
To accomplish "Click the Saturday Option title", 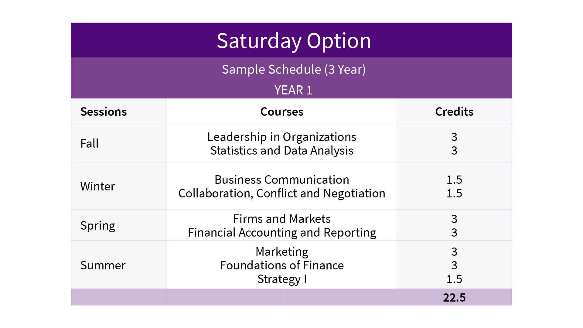I will click(x=294, y=41).
